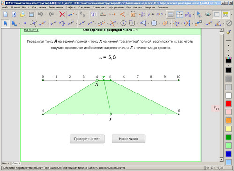This screenshot has width=234, height=171.
Task: Click the Проверить ответ button
Action: (87, 139)
